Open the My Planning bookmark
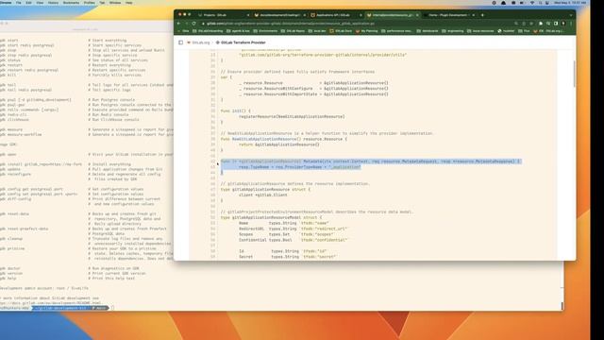Viewport: 604px width, 340px height. tap(367, 31)
